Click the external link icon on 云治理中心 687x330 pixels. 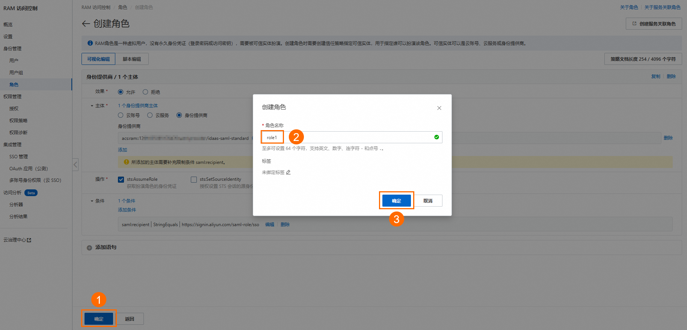pyautogui.click(x=29, y=240)
